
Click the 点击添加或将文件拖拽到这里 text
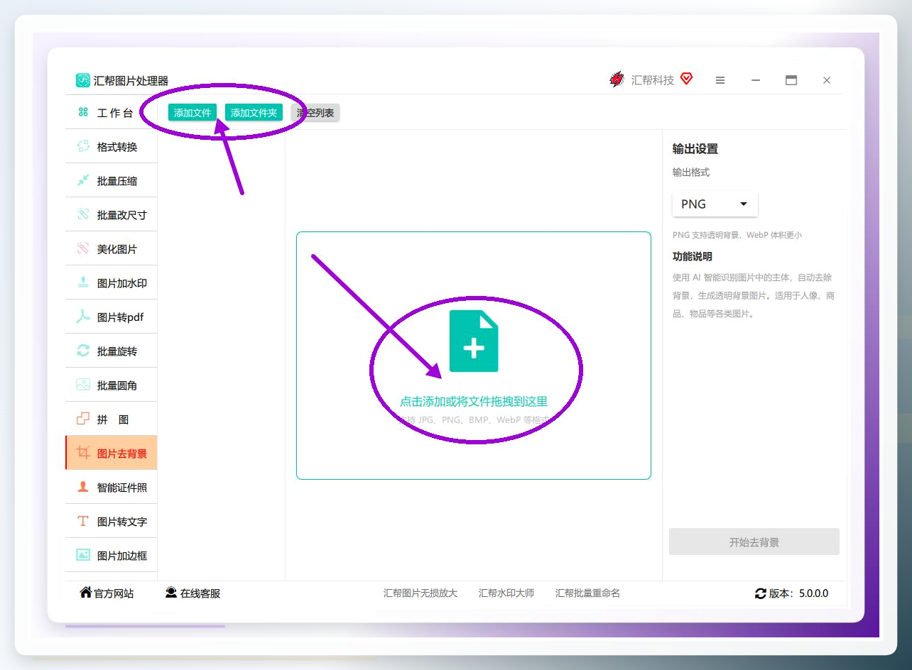(474, 402)
